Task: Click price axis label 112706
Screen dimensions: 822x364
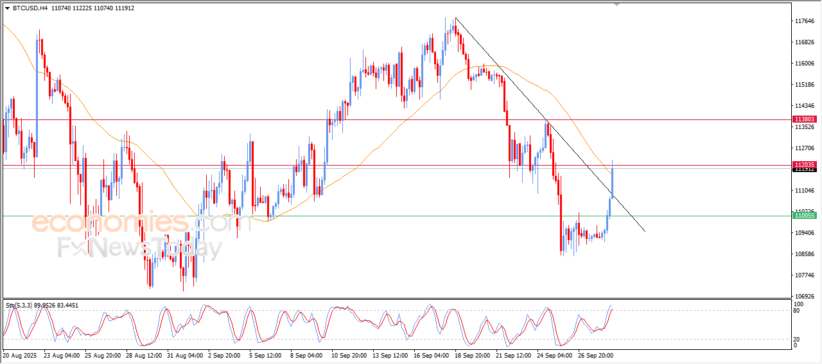Action: [x=805, y=148]
